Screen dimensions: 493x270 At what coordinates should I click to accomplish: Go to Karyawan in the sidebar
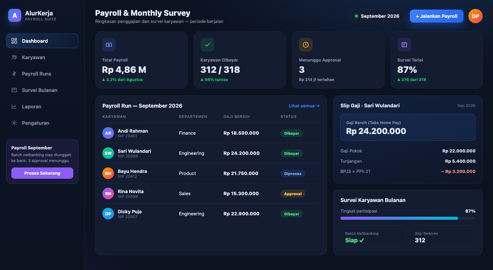pos(42,57)
